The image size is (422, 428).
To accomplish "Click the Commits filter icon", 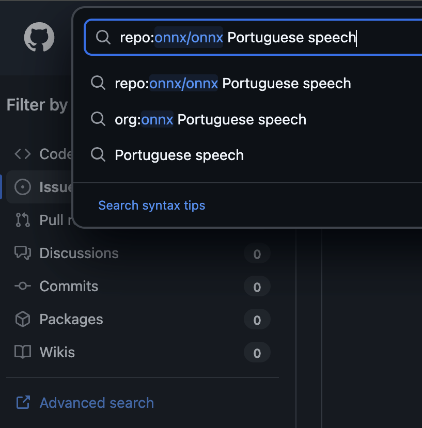I will point(23,286).
